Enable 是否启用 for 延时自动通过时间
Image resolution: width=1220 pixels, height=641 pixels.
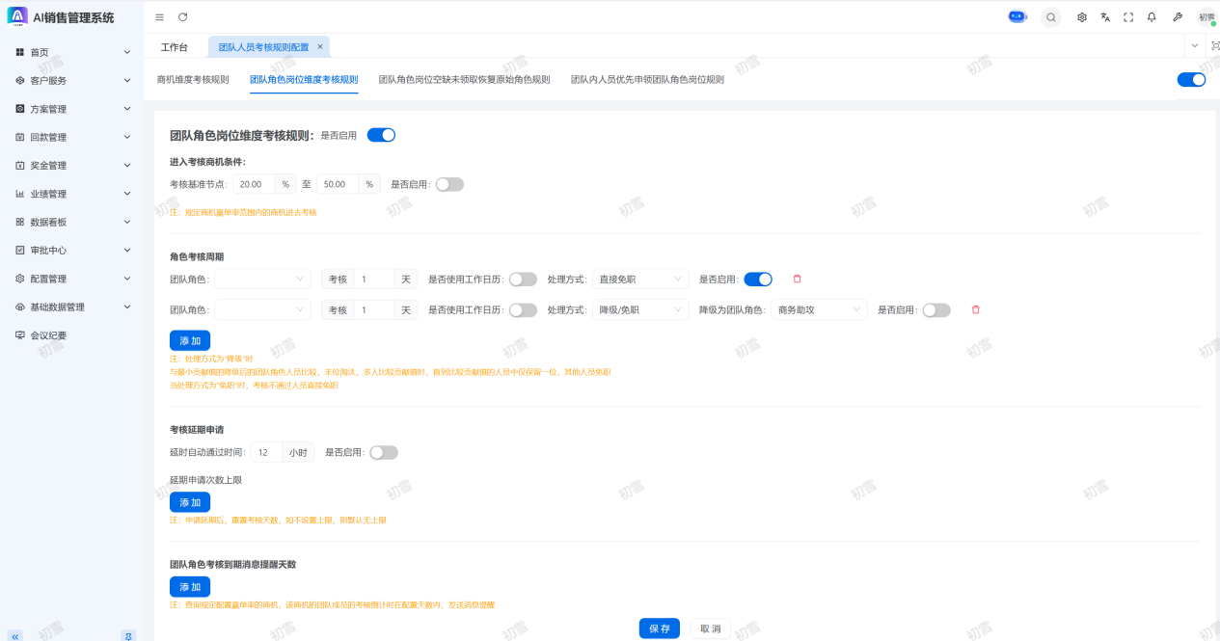pyautogui.click(x=384, y=453)
